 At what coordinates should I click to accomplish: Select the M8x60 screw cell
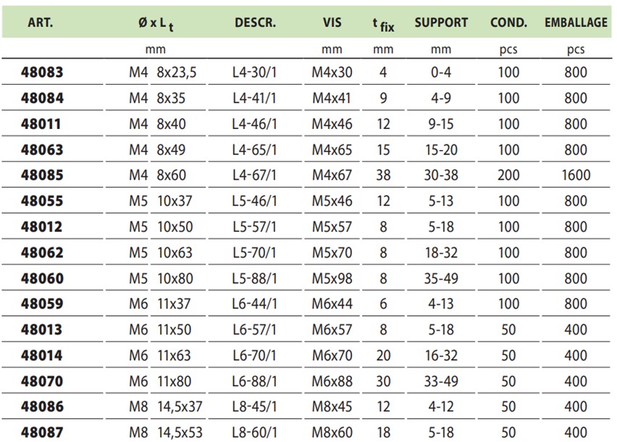[x=332, y=433]
